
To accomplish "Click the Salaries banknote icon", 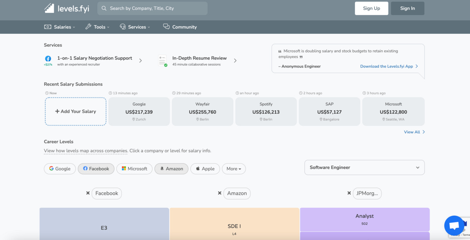I will tap(48, 27).
